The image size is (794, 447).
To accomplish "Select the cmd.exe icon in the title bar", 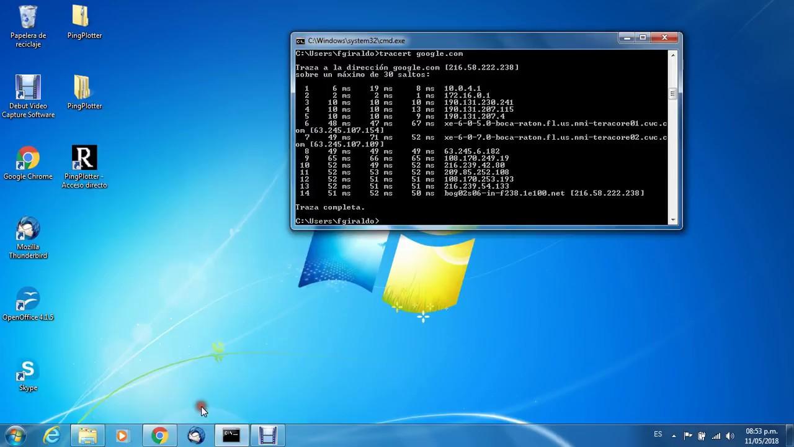I will [x=301, y=40].
